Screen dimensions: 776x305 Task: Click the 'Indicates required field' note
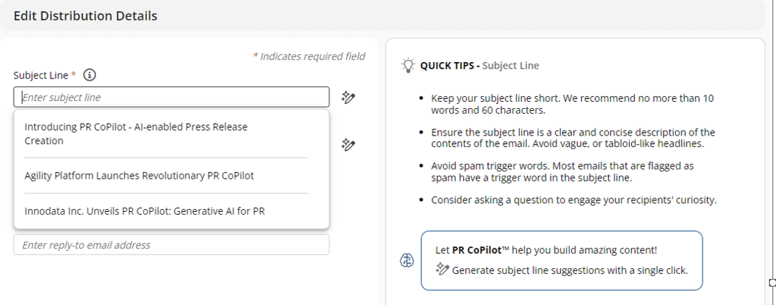coord(309,56)
